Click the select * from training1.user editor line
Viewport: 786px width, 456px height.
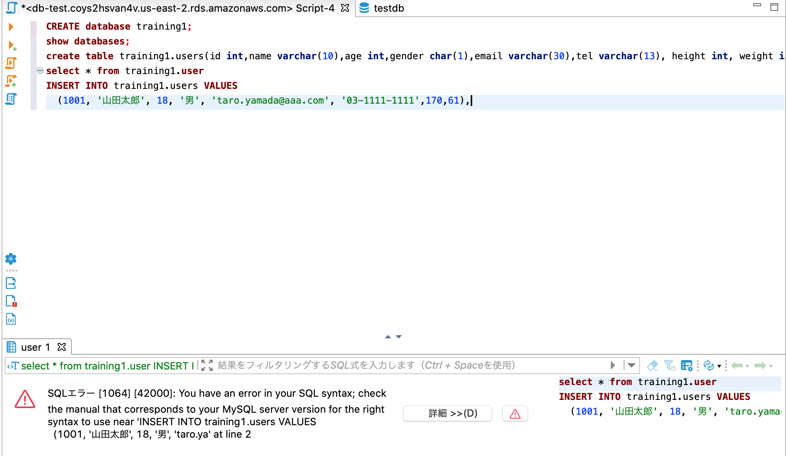click(x=125, y=71)
